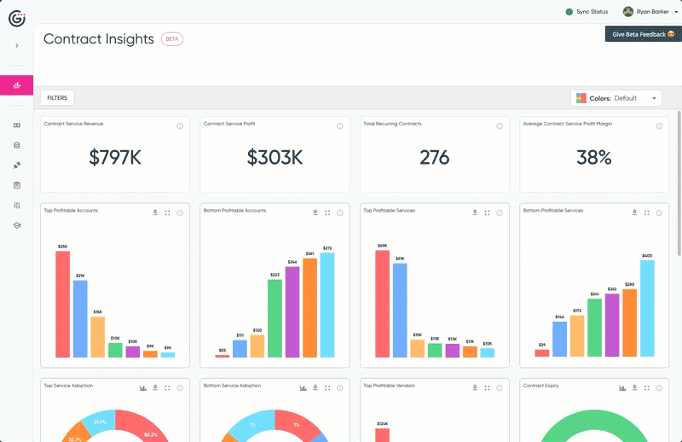682x442 pixels.
Task: Show info for Average Contract Service Profit Margin
Action: coord(659,126)
